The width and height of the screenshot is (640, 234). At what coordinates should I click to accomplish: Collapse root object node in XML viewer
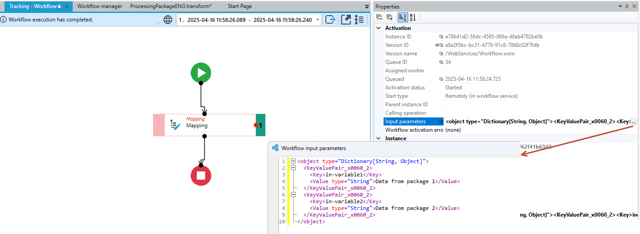click(293, 161)
